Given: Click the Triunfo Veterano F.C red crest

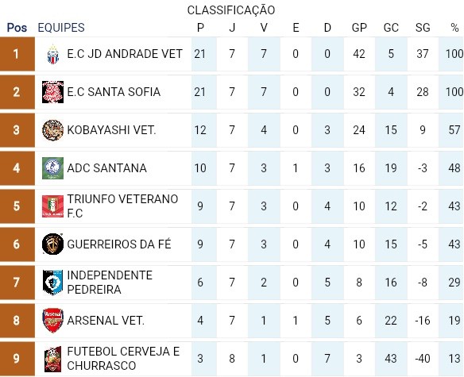Looking at the screenshot, I should [52, 206].
